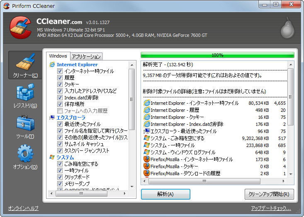Screen dimensions: 304x217
Task: Click the 解析完了 - (132.542 秒) line
Action: coord(168,65)
